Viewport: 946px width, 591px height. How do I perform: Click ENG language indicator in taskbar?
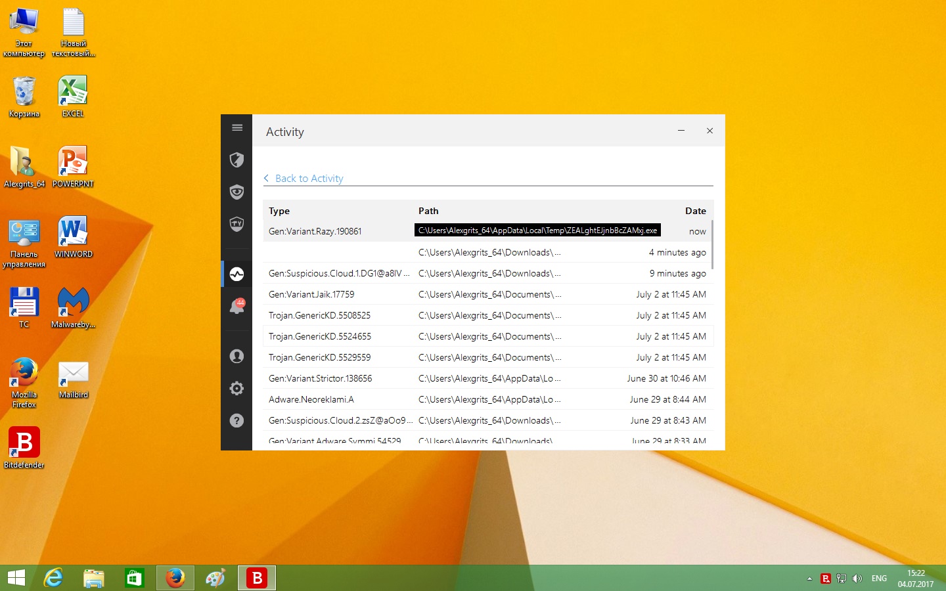click(879, 579)
